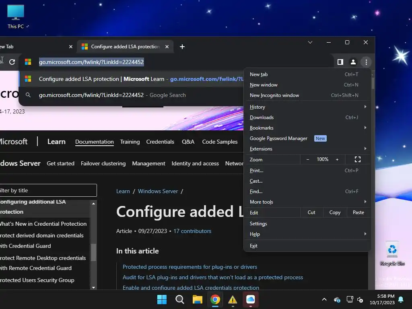Screen dimensions: 412x309
Task: Open the Documentation nav link
Action: click(94, 142)
